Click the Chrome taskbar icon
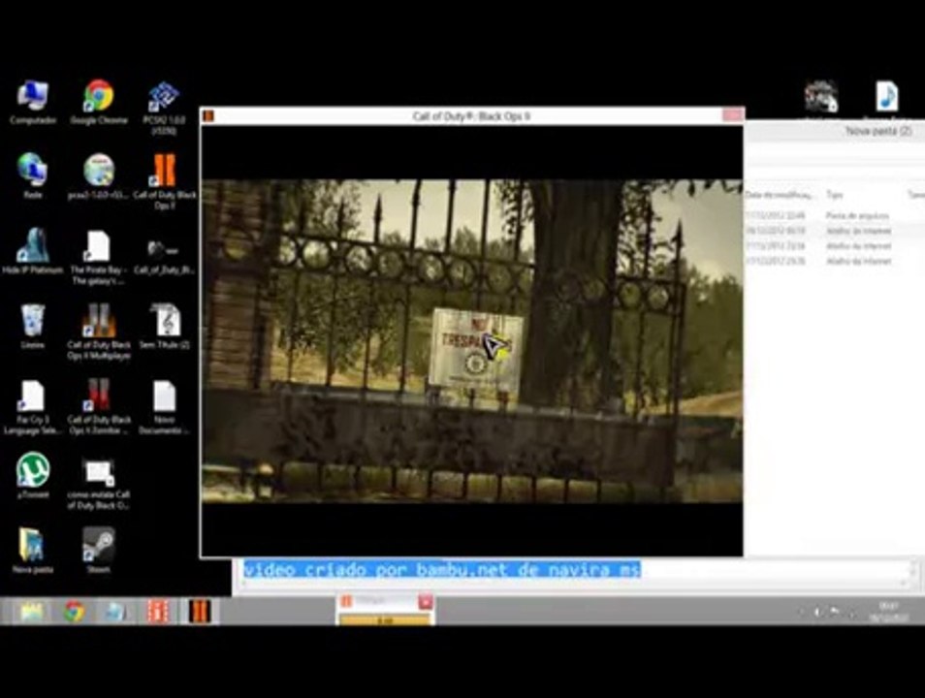Image resolution: width=925 pixels, height=698 pixels. pyautogui.click(x=74, y=612)
